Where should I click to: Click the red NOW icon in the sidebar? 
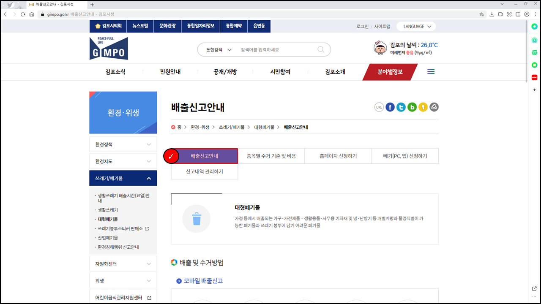tap(534, 77)
